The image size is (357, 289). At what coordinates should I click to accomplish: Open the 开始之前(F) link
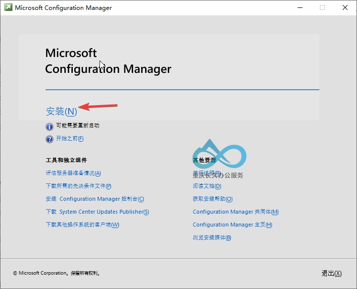70,139
